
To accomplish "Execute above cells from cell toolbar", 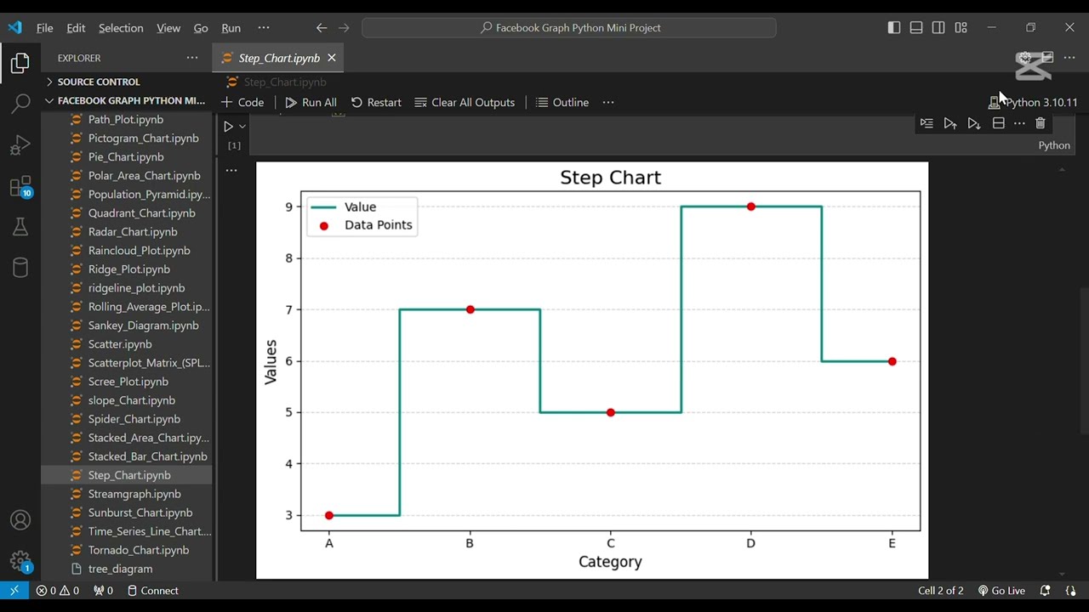I will [x=950, y=123].
